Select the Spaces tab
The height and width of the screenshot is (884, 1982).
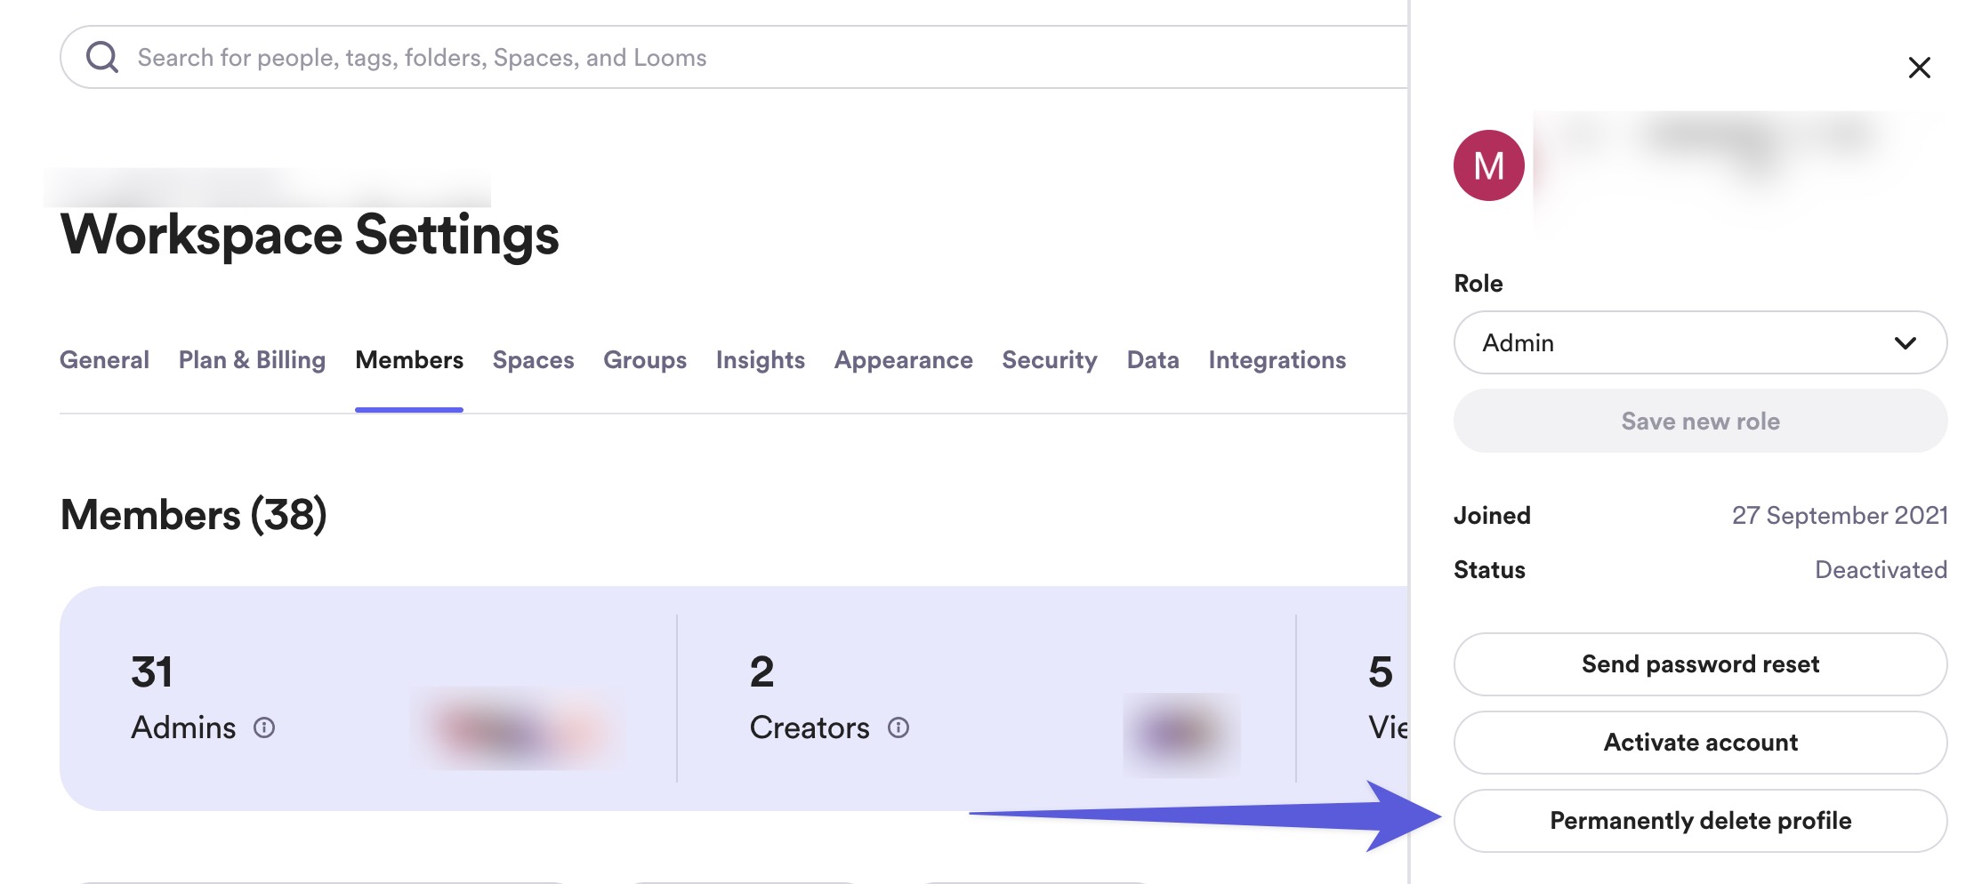pyautogui.click(x=533, y=360)
